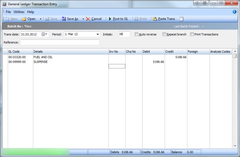
Task: Click the Foreign column header
Action: [x=198, y=52]
